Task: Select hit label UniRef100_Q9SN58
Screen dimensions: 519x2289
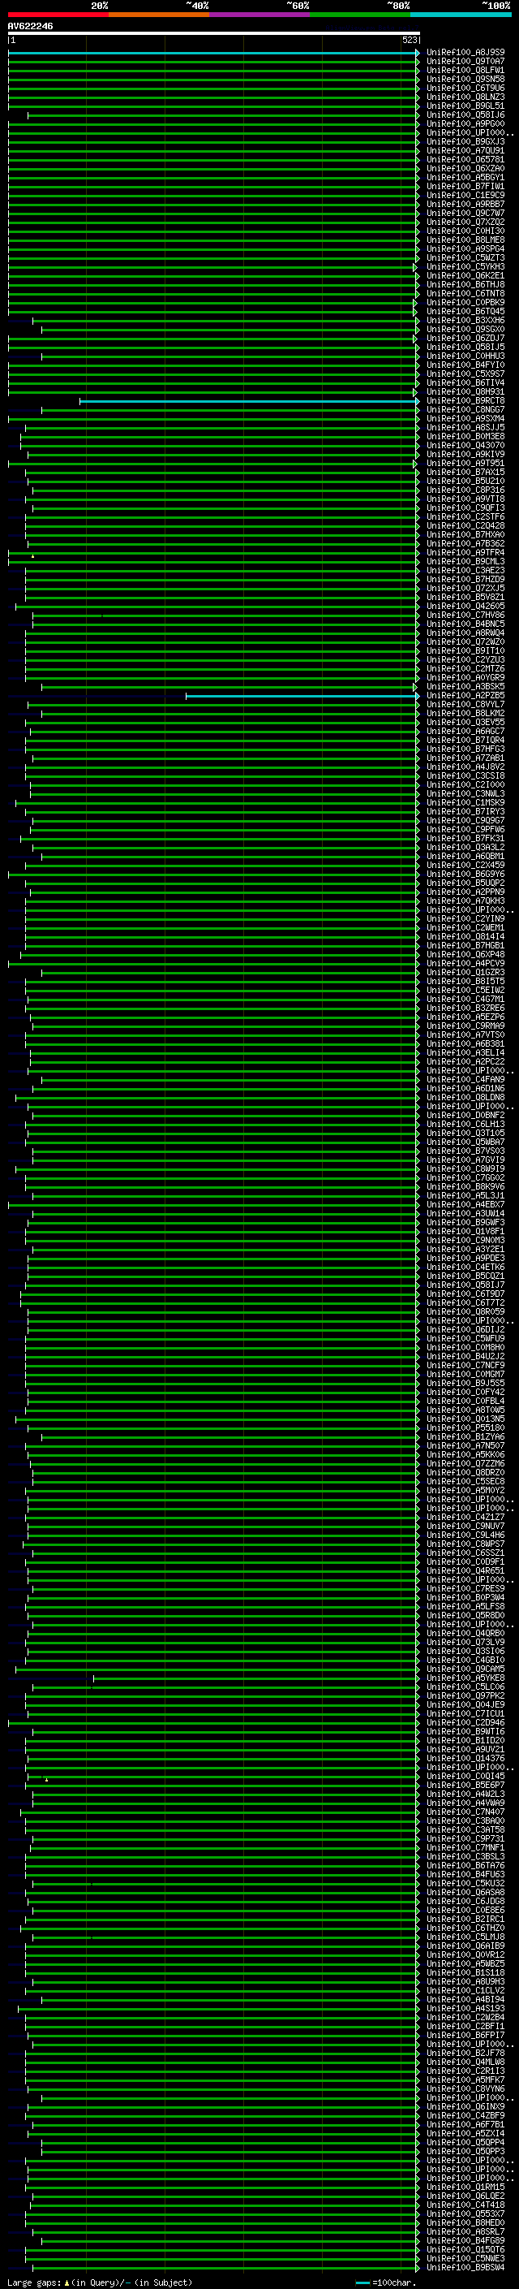Action: [465, 80]
